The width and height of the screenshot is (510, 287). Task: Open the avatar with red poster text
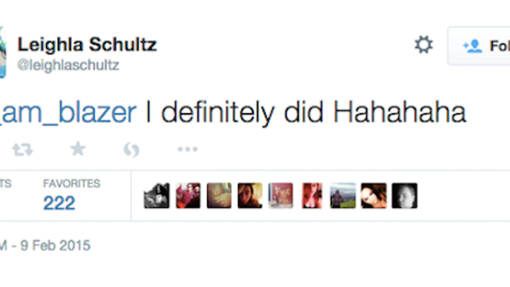tap(280, 196)
